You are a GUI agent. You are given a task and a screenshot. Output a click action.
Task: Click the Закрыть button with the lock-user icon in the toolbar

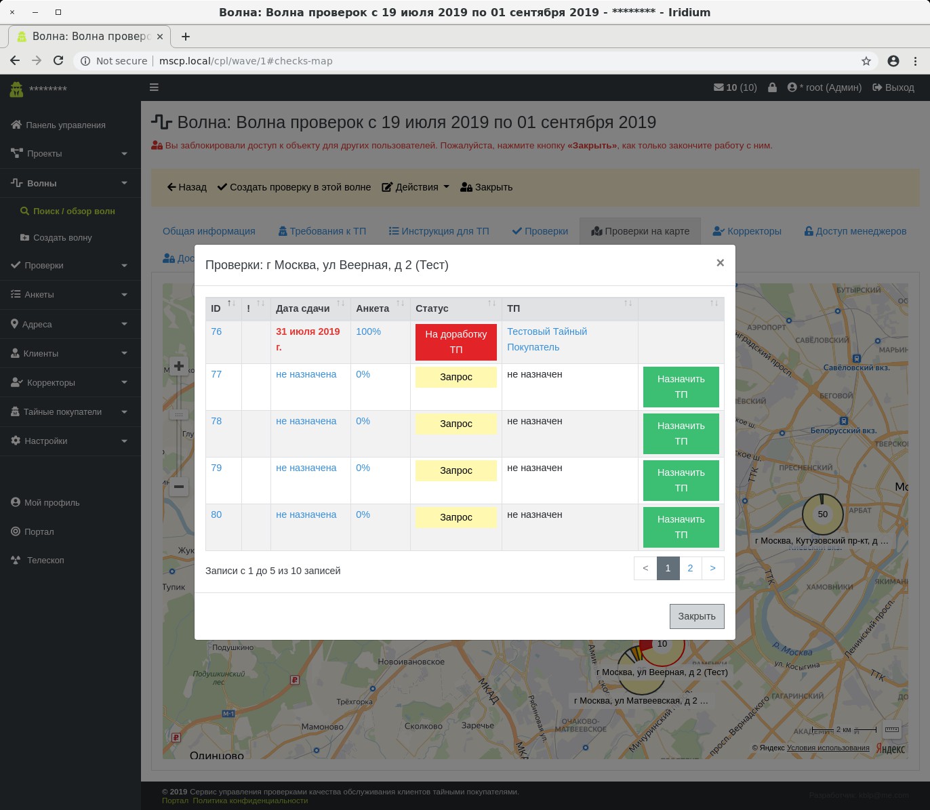pyautogui.click(x=487, y=187)
